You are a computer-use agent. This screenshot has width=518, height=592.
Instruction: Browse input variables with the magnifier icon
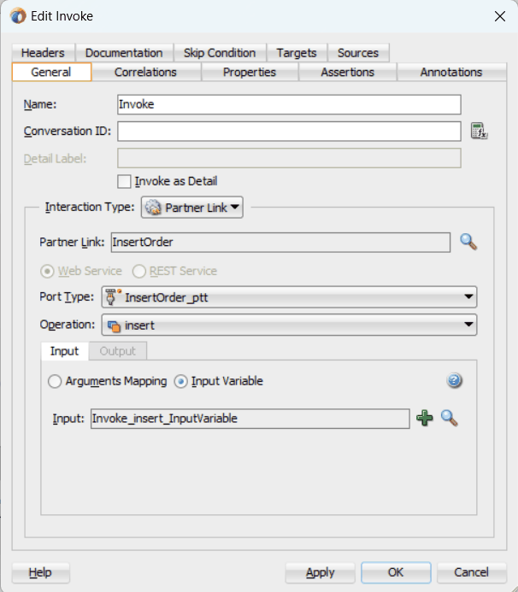click(450, 419)
